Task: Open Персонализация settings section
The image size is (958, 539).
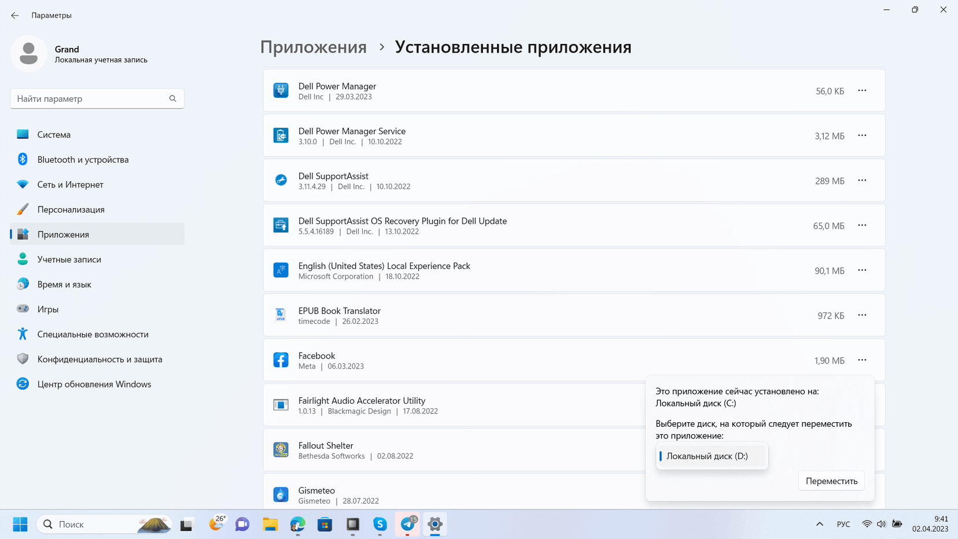Action: tap(97, 209)
